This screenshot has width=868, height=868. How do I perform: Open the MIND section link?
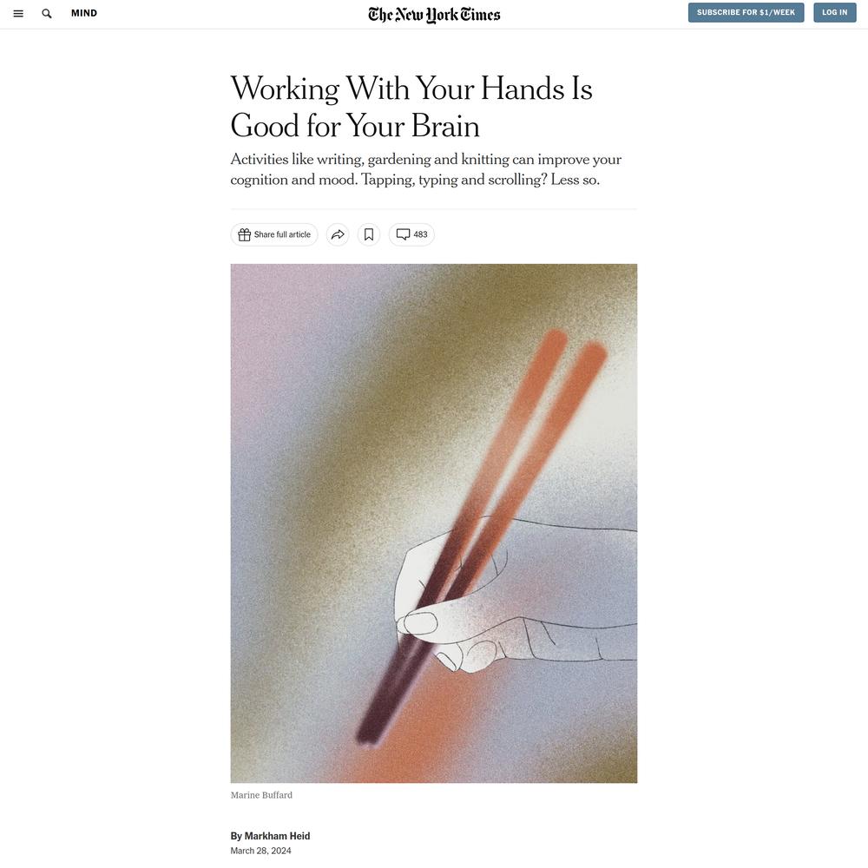point(84,13)
